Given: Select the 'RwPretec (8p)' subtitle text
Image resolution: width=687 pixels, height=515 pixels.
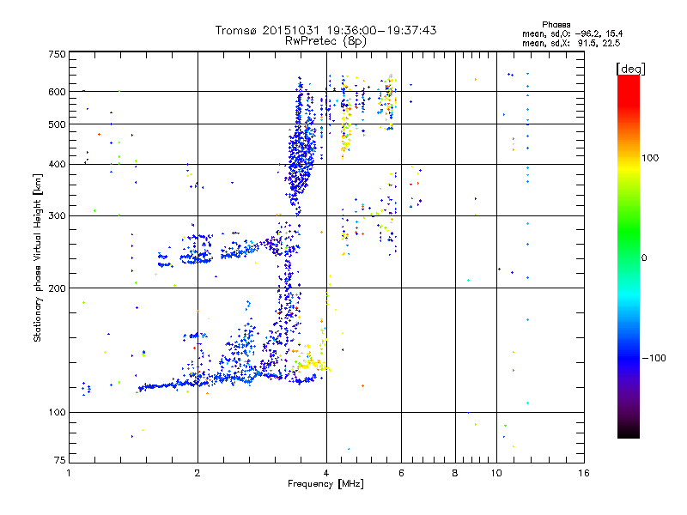Looking at the screenshot, I should click(325, 41).
